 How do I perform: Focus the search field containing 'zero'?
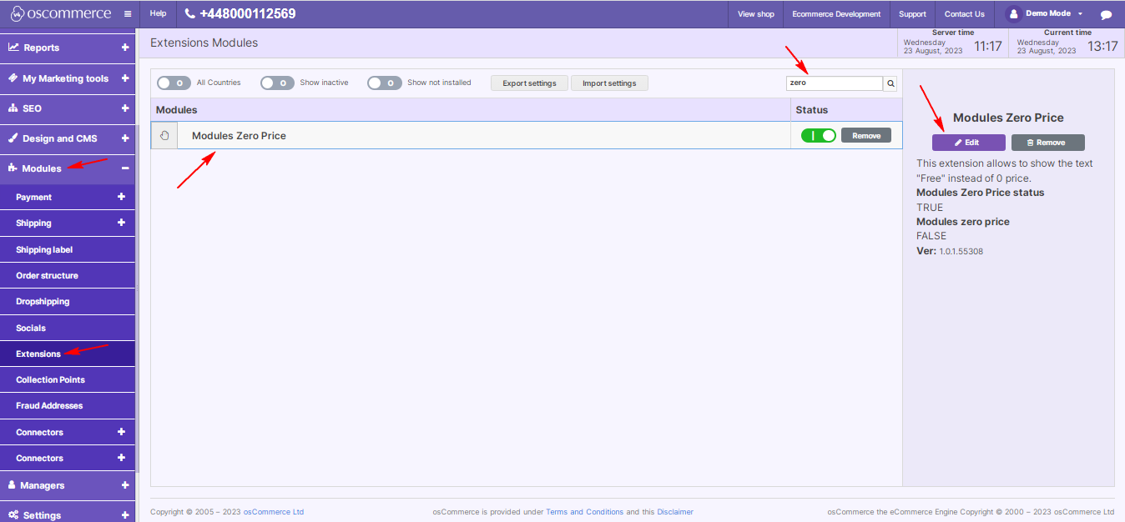(835, 83)
